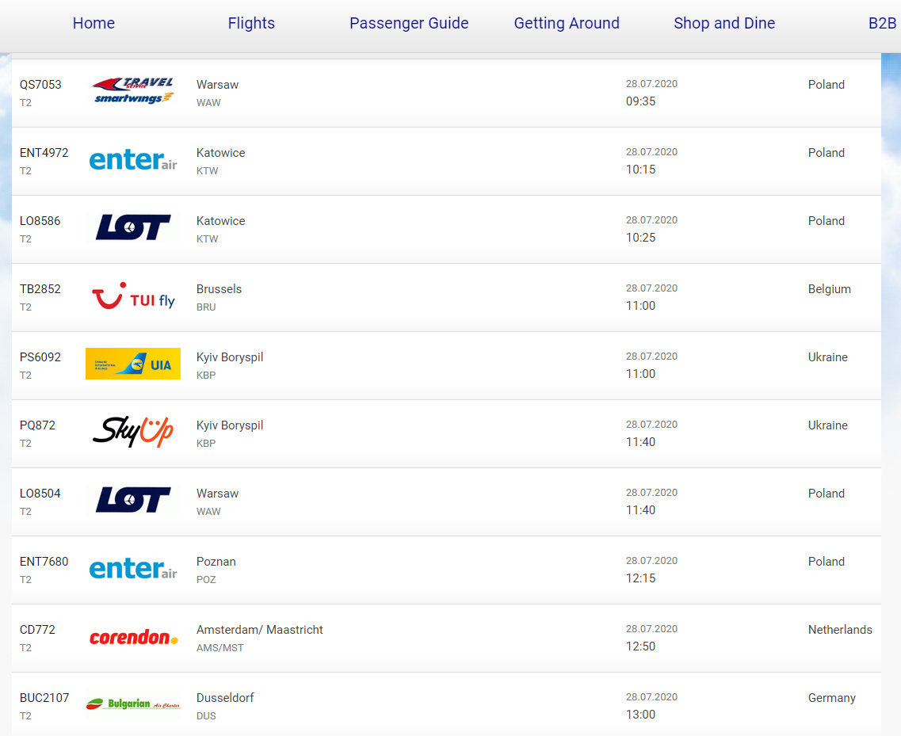Click the Bulgarian Air Charter logo
The image size is (901, 736).
[133, 704]
